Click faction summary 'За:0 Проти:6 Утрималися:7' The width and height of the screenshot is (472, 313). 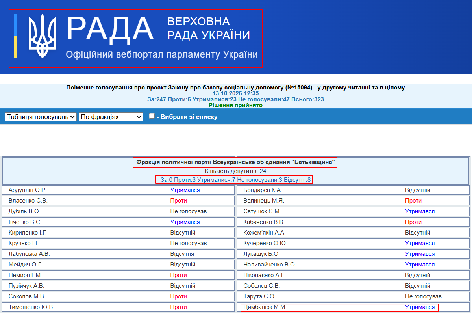(x=235, y=180)
